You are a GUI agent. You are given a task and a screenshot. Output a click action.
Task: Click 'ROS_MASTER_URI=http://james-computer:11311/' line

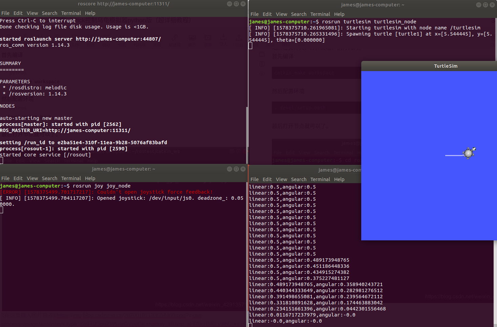65,130
